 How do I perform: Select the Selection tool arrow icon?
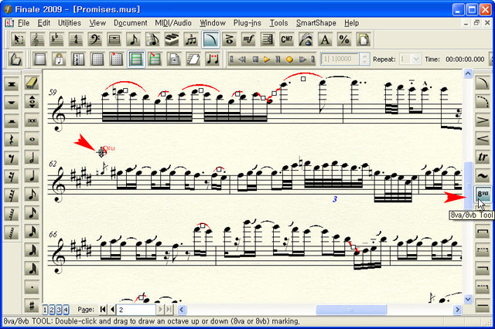18,39
